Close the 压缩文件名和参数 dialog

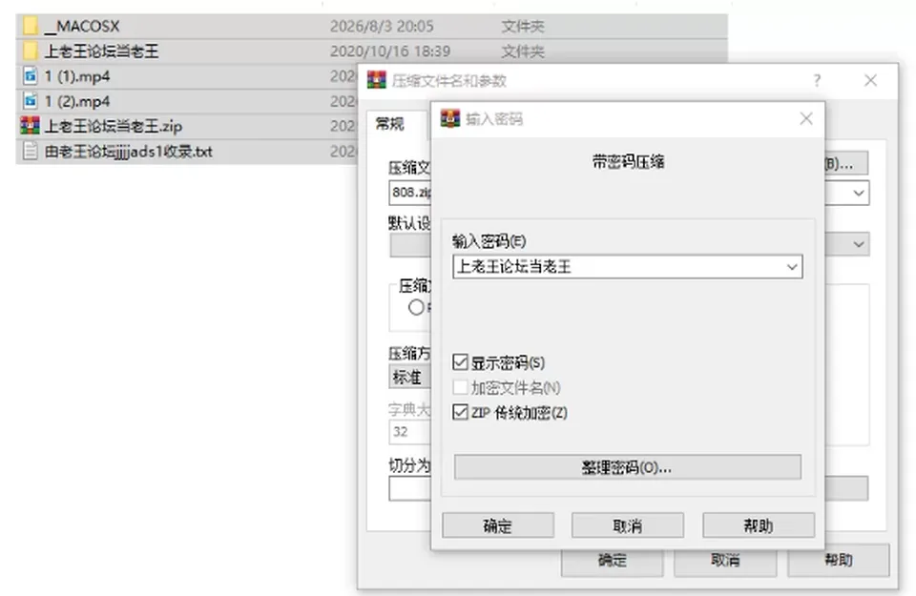[870, 80]
